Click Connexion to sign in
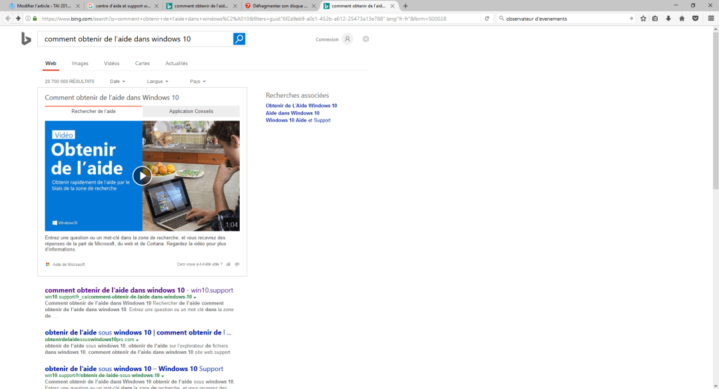The height and width of the screenshot is (389, 719). (x=327, y=39)
